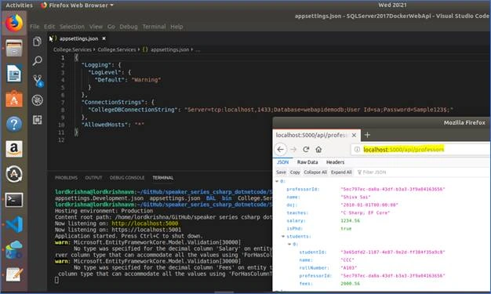Switch to the PROBLEMS panel tab
Viewport: 491px width, 294px height.
66,177
